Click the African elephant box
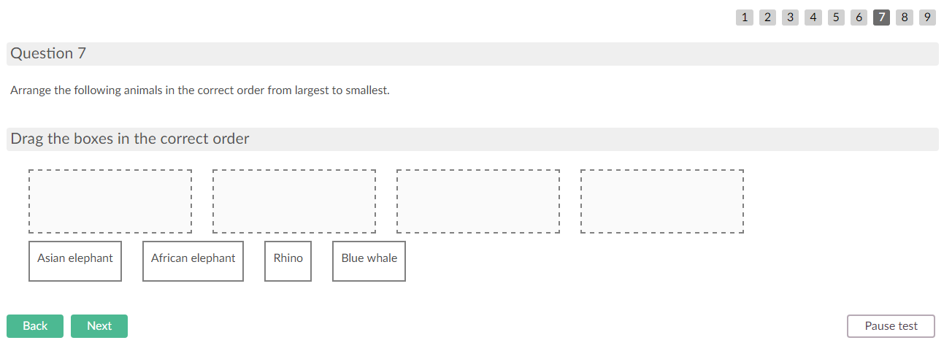 pos(193,261)
